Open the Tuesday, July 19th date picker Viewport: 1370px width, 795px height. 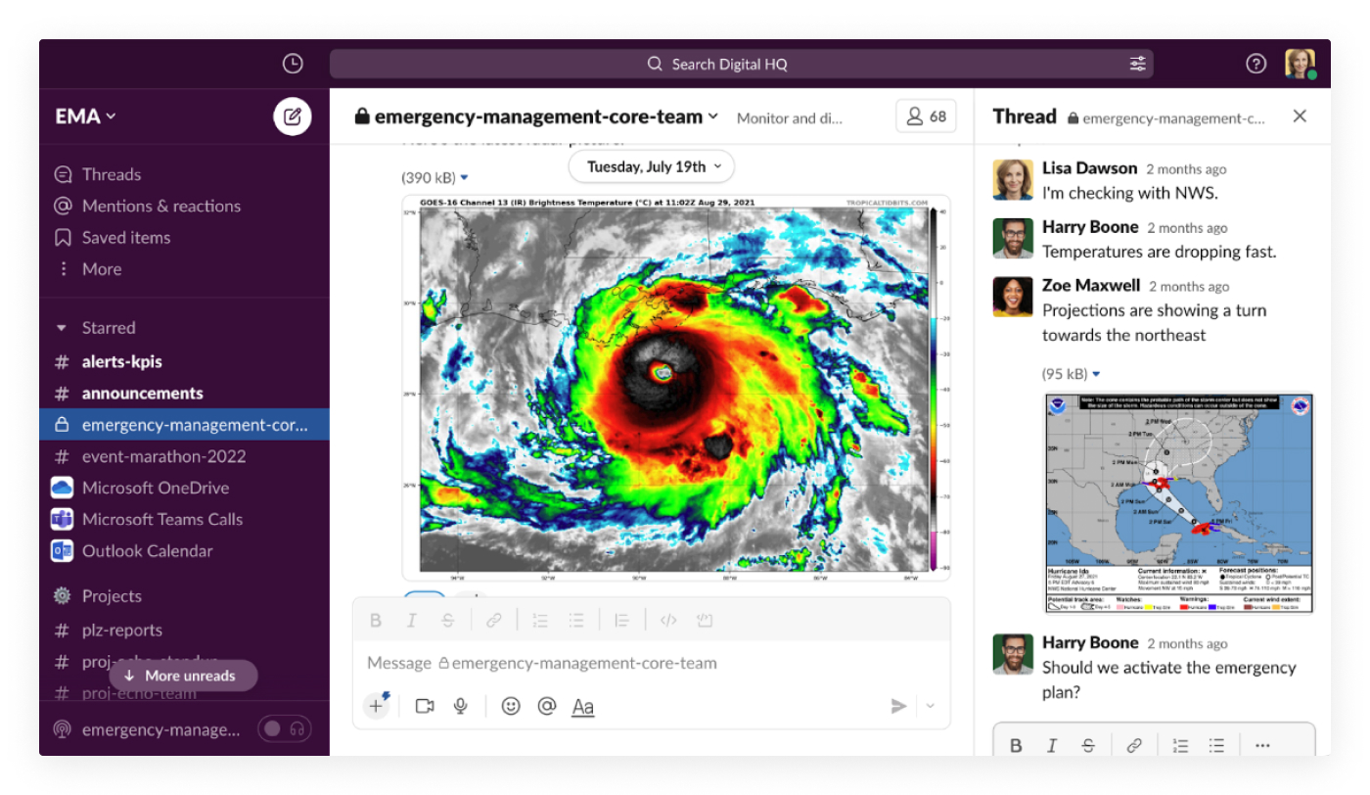[652, 166]
